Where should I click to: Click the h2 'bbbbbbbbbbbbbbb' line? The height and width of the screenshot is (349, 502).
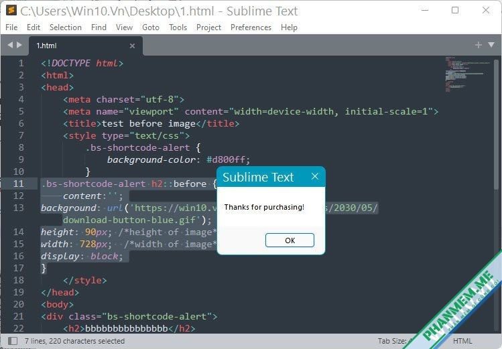click(129, 328)
